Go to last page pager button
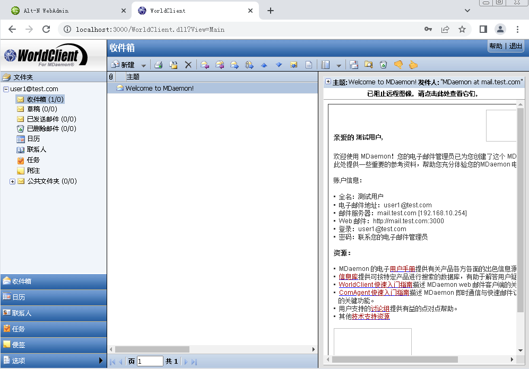 click(x=194, y=362)
